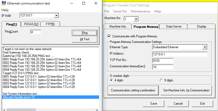Click the Ethernet communication test app icon
This screenshot has height=111, width=218.
pos(3,3)
